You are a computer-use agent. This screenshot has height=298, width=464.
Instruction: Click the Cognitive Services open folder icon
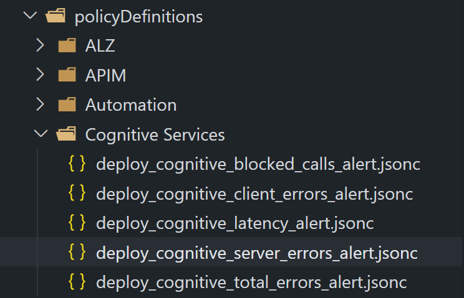point(66,134)
